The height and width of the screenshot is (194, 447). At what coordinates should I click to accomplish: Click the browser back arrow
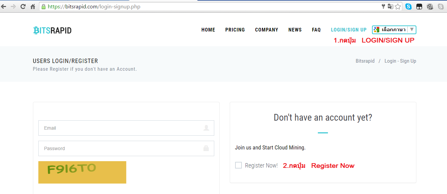click(x=4, y=6)
